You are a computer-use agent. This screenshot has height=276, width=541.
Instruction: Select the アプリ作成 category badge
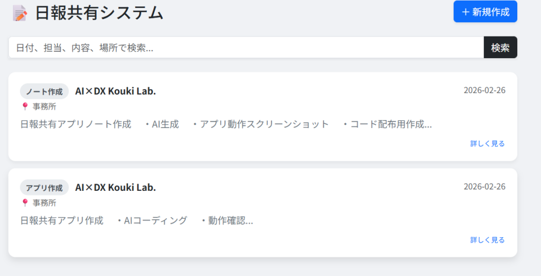pos(44,188)
